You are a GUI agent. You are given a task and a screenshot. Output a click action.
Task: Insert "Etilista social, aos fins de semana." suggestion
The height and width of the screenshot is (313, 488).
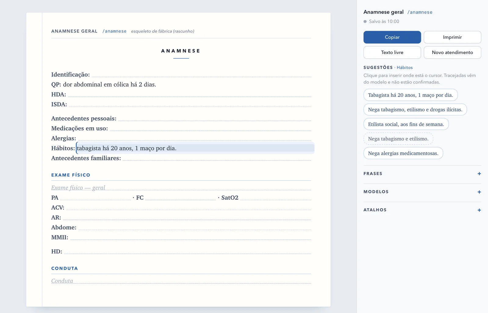pyautogui.click(x=406, y=124)
